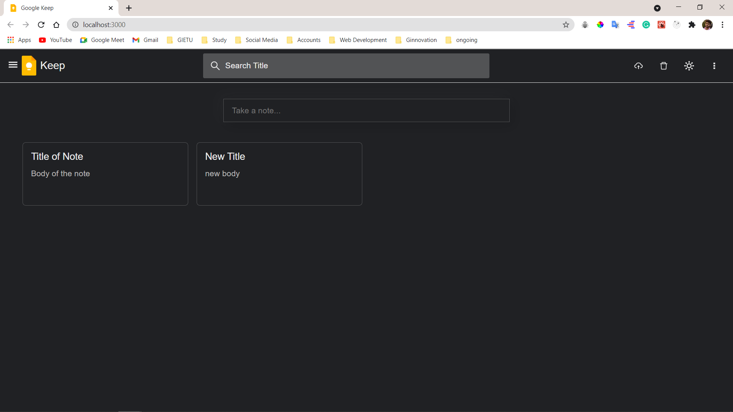
Task: Open the Web Development bookmark folder
Action: point(358,40)
